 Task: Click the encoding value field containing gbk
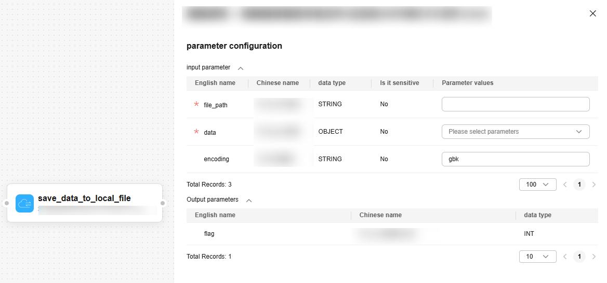click(515, 159)
